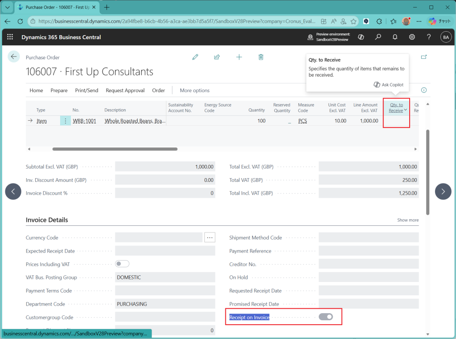The image size is (456, 339).
Task: Open the Qty. to Receive column dropdown
Action: click(x=405, y=110)
